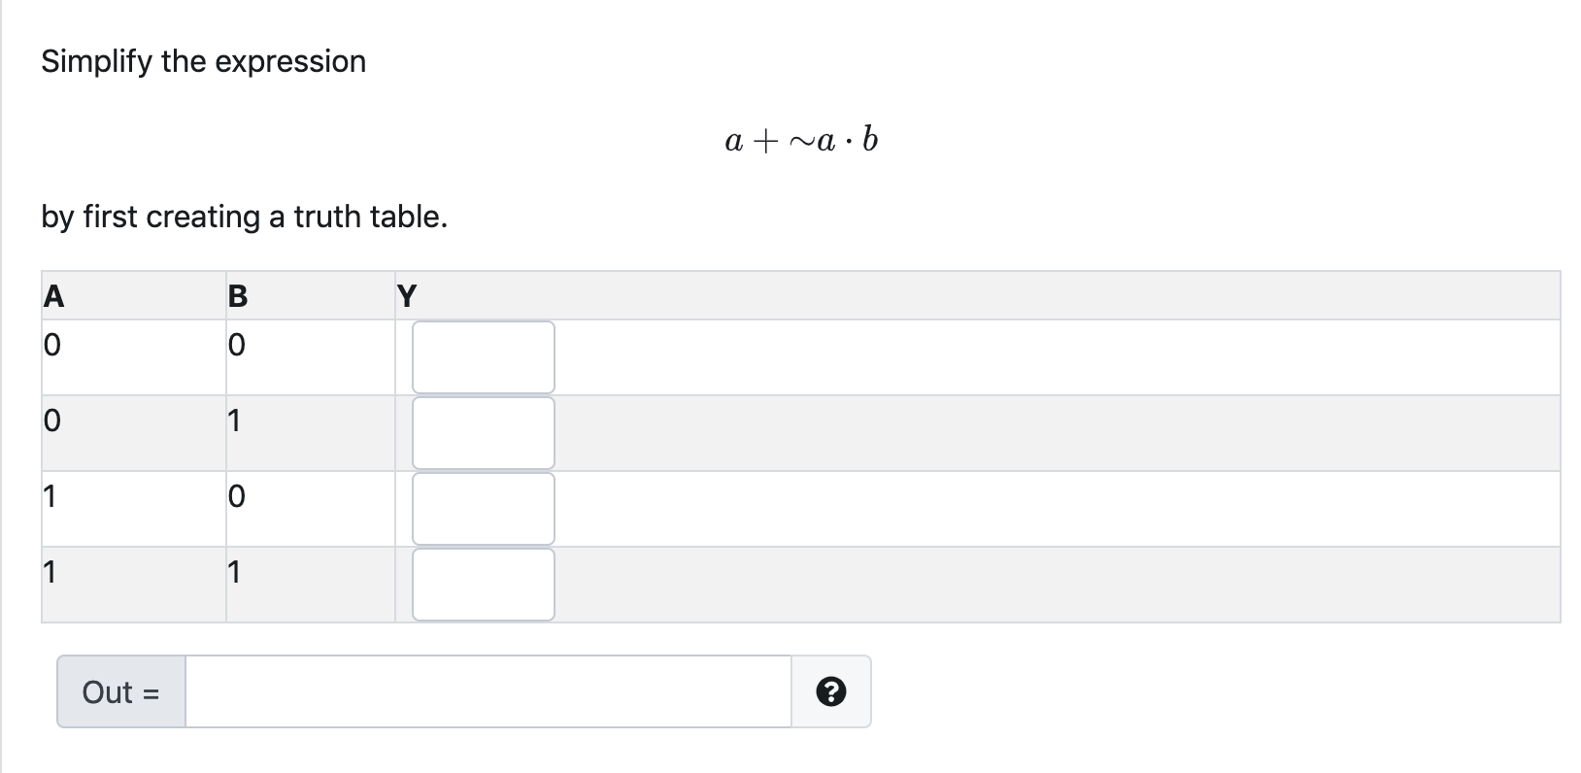Screen dimensions: 1581x773
Task: Select the Out = label
Action: point(118,691)
